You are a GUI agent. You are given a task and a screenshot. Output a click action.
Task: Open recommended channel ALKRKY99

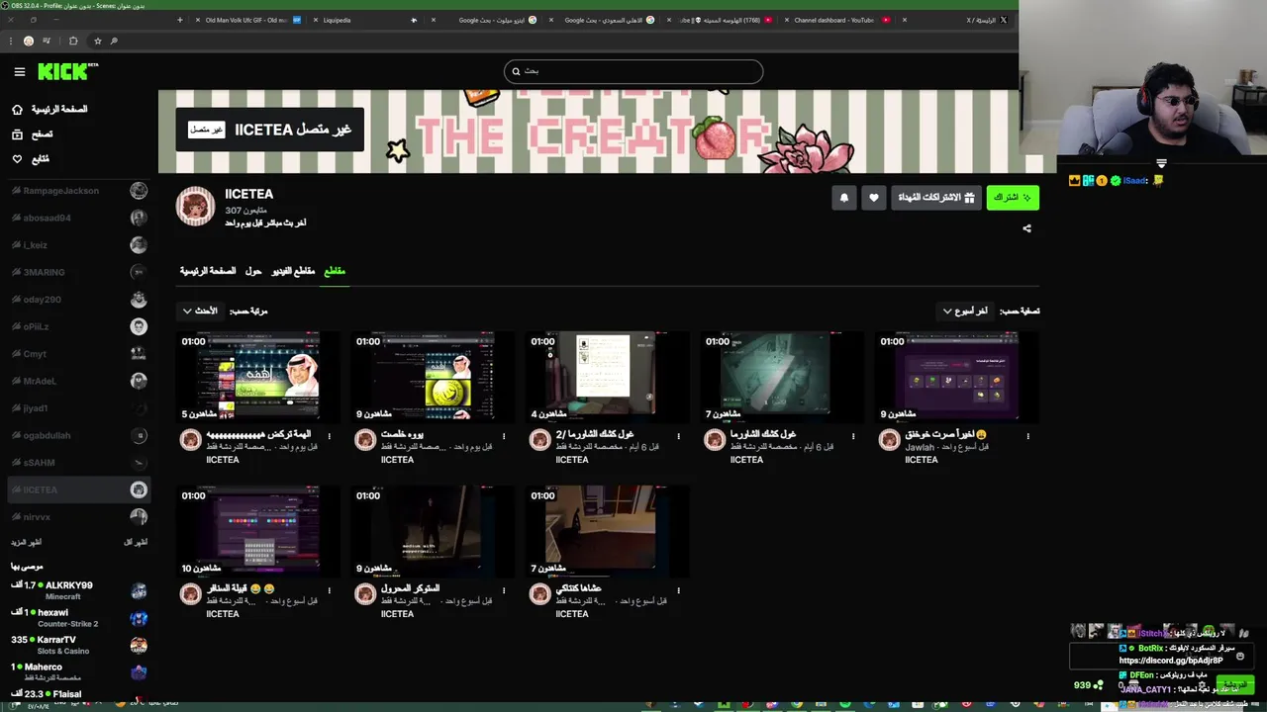79,590
